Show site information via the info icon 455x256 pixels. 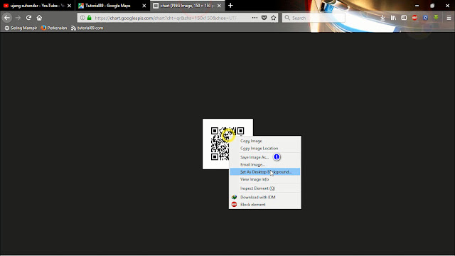click(x=82, y=18)
